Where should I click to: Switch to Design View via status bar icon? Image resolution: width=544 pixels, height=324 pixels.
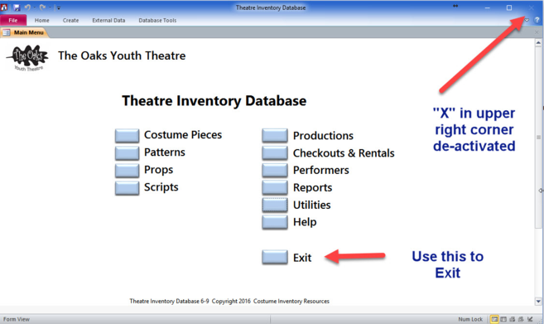530,319
